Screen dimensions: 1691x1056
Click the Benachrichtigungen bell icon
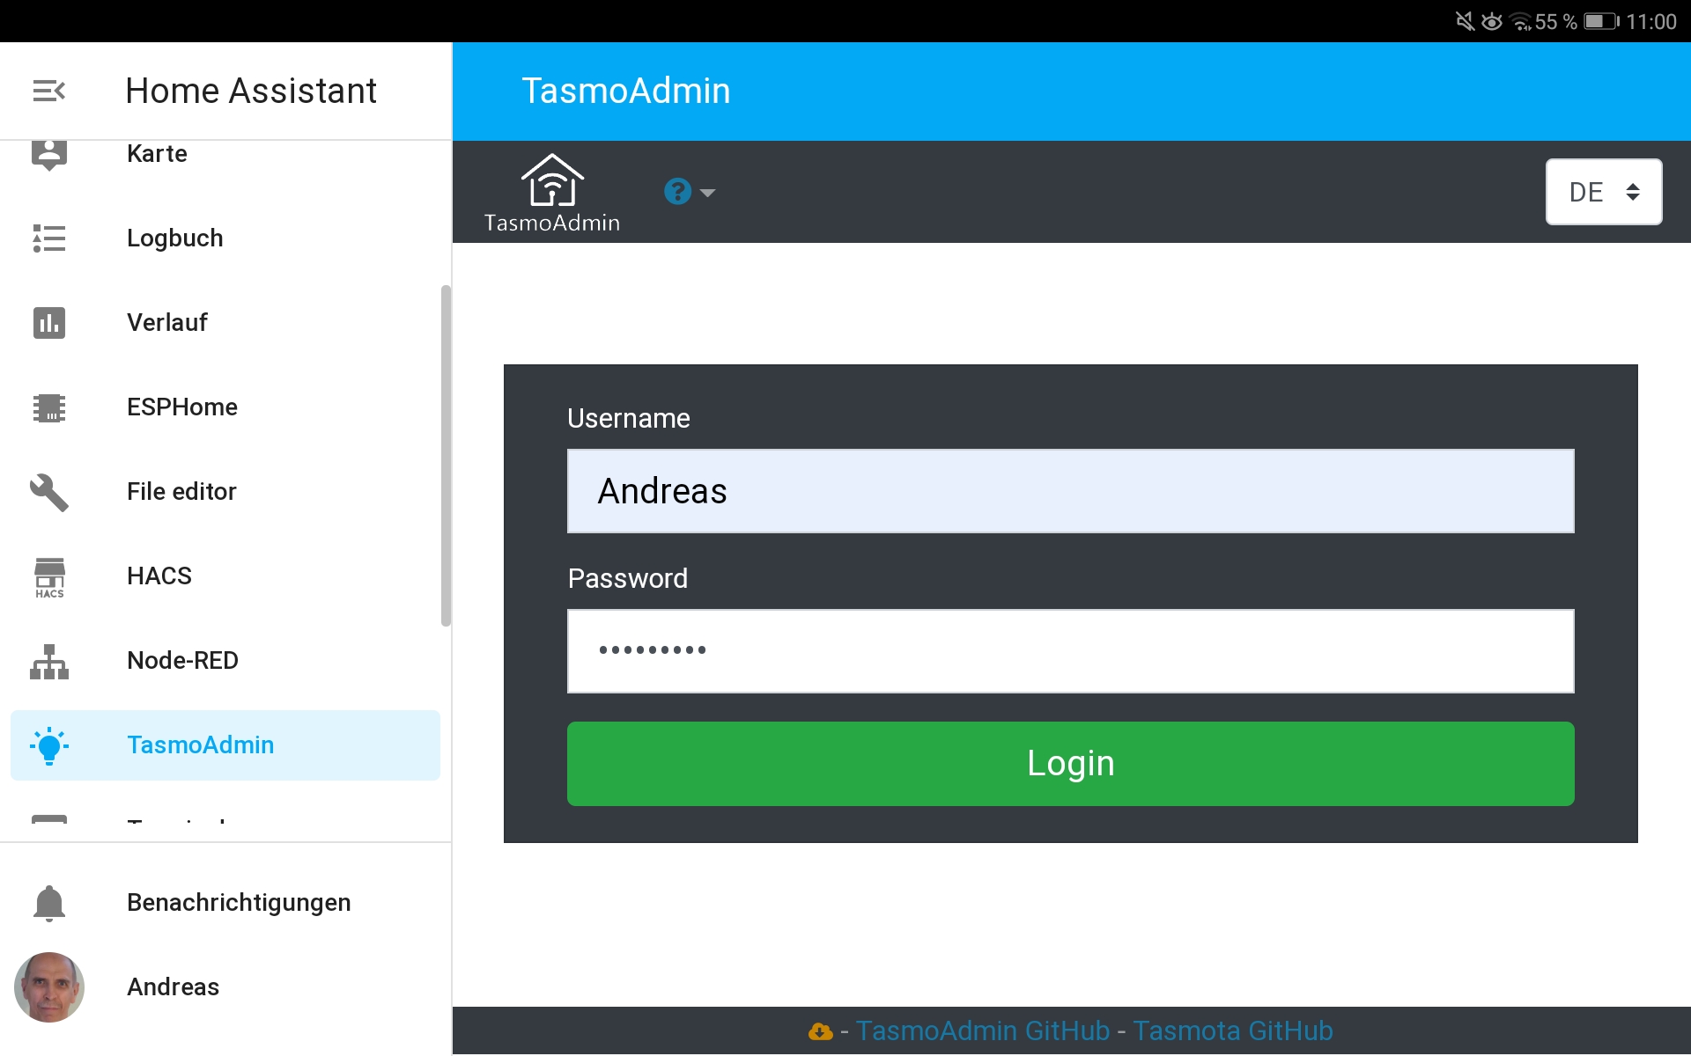(49, 901)
